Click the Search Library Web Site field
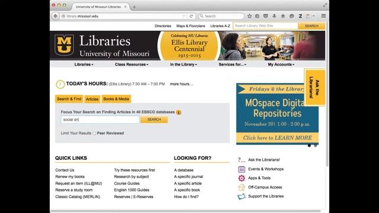Screen dimensions: 379x213 point(265,26)
